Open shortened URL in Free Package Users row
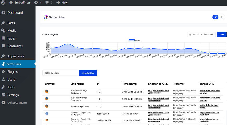The image size is (227, 125). (159, 106)
